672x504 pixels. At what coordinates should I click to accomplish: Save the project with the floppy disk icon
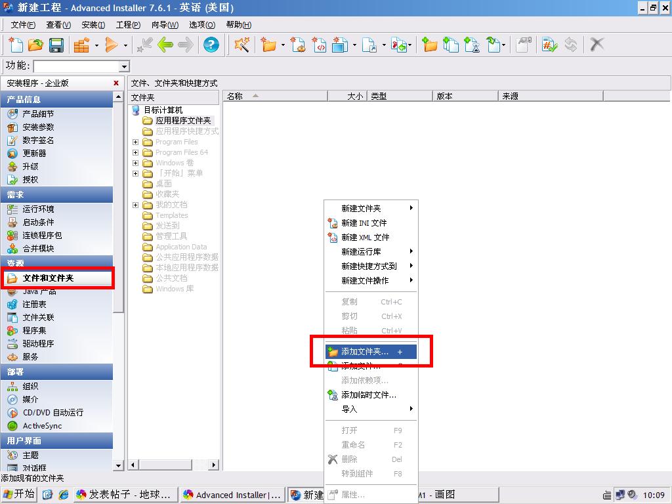[x=56, y=45]
